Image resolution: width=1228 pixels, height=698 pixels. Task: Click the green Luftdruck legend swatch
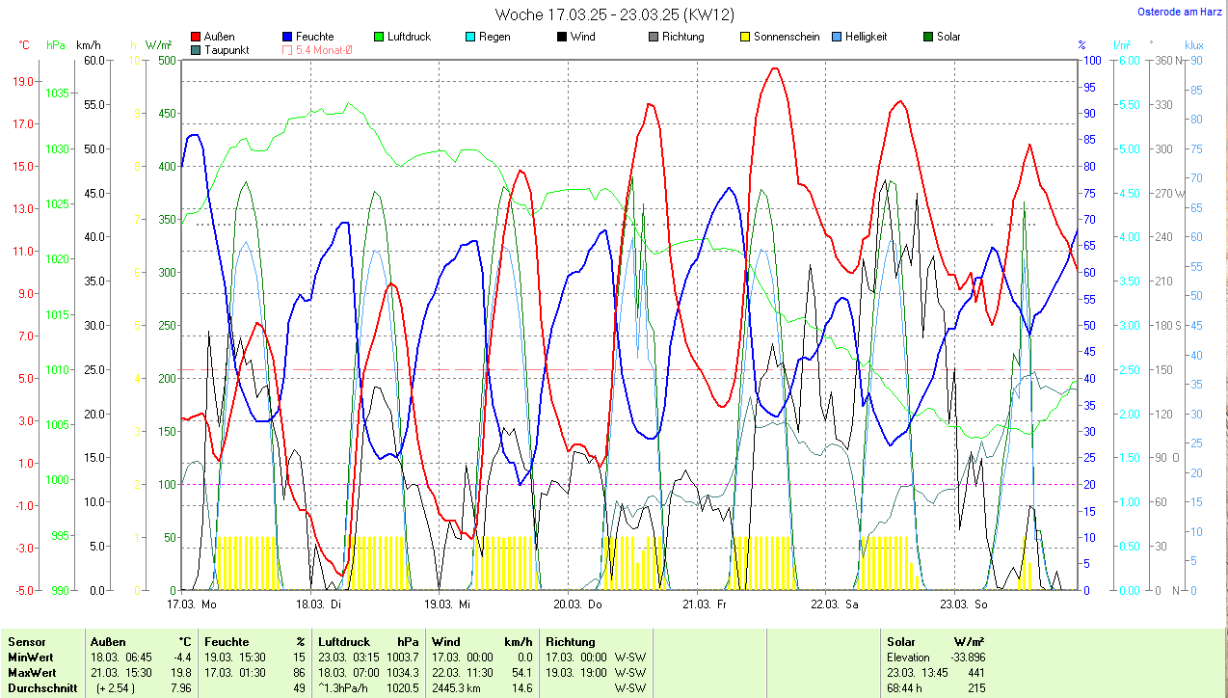coord(379,37)
